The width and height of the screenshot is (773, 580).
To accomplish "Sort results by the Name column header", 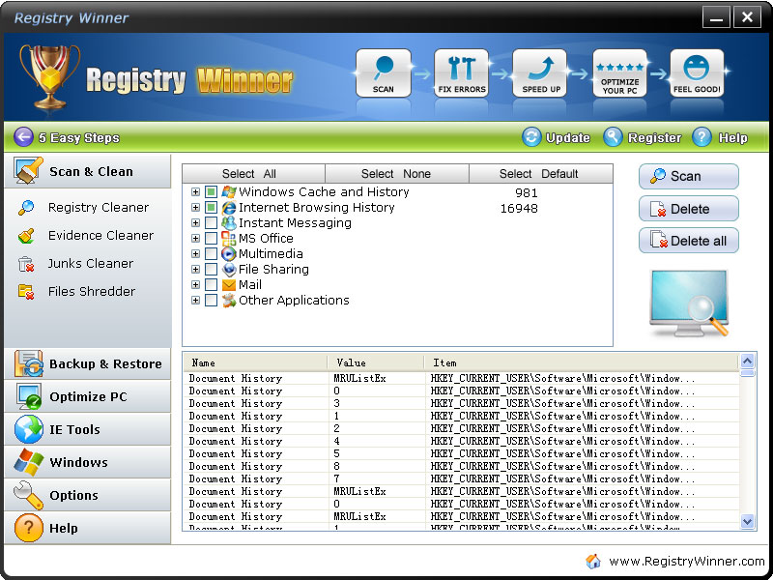I will tap(255, 363).
